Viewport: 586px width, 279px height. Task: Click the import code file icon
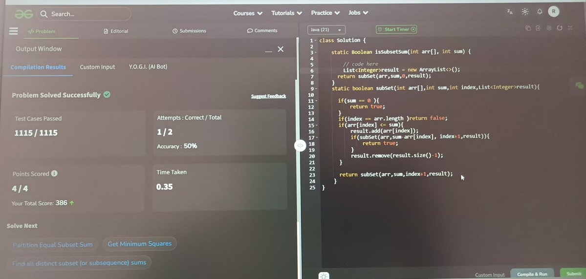(x=538, y=28)
